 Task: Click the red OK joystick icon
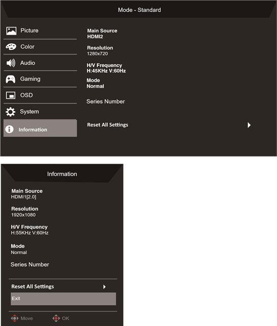pos(56,318)
